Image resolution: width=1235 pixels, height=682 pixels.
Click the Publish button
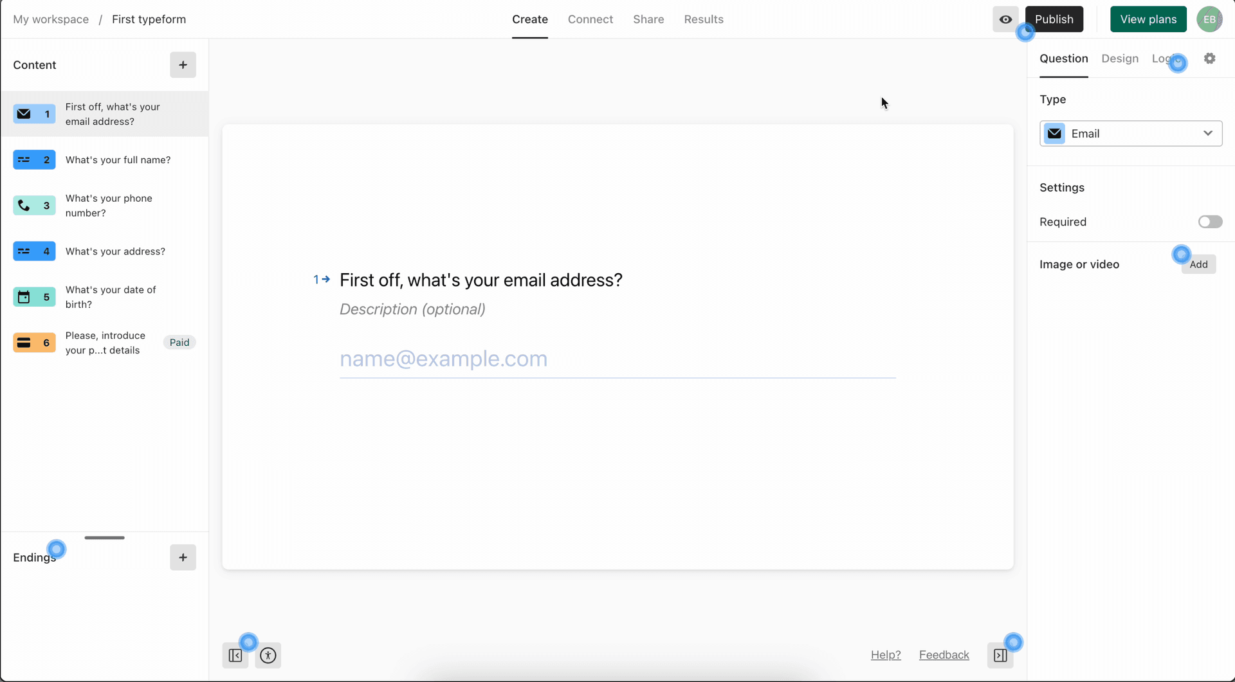coord(1054,19)
